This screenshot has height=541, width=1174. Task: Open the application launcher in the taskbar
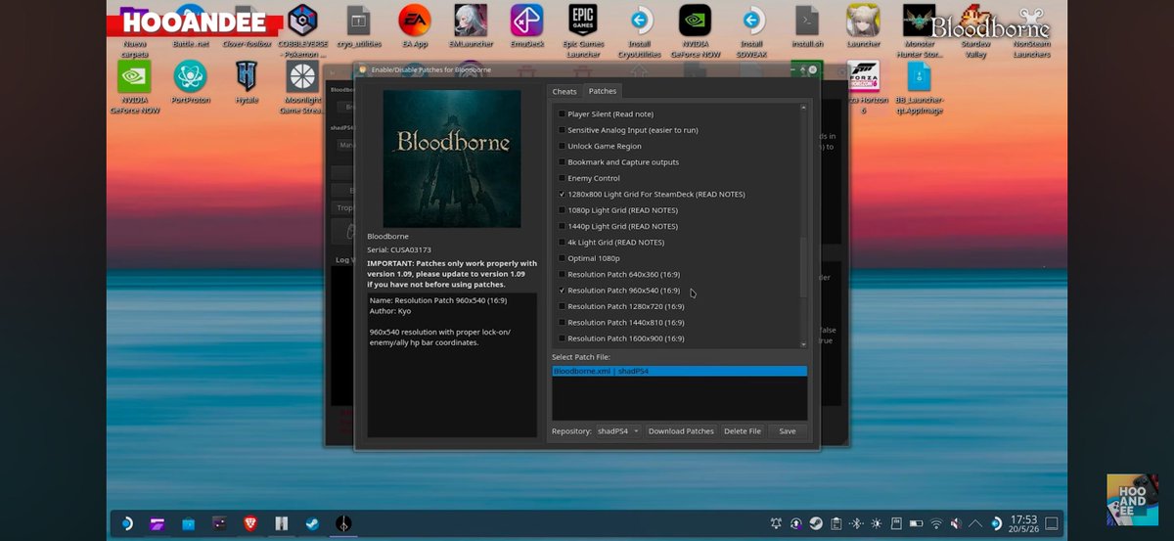click(x=127, y=523)
